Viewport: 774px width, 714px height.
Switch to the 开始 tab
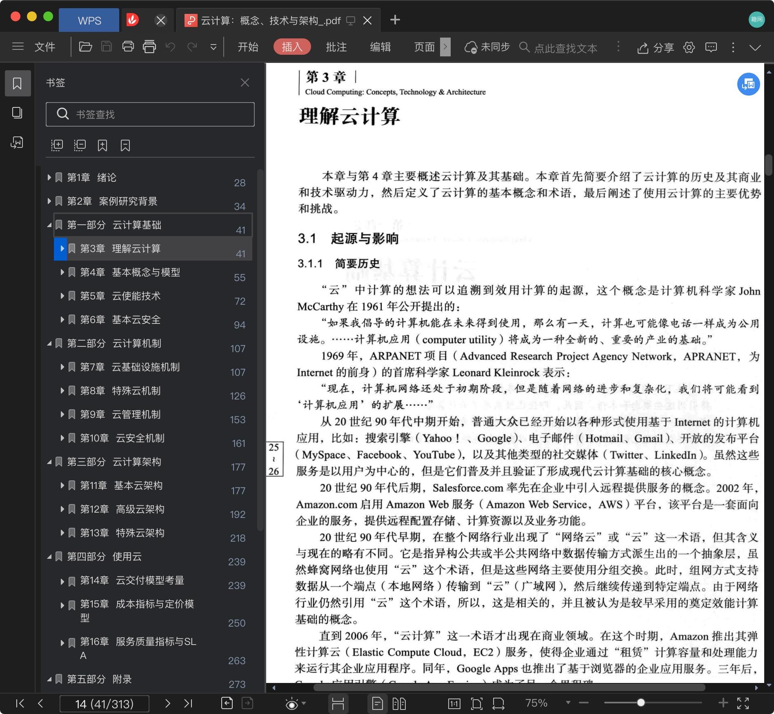click(x=248, y=47)
